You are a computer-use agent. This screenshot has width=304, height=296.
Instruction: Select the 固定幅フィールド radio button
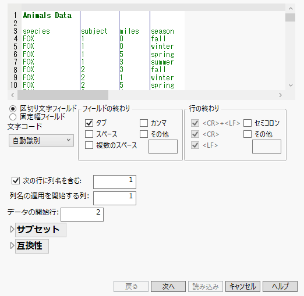13,117
